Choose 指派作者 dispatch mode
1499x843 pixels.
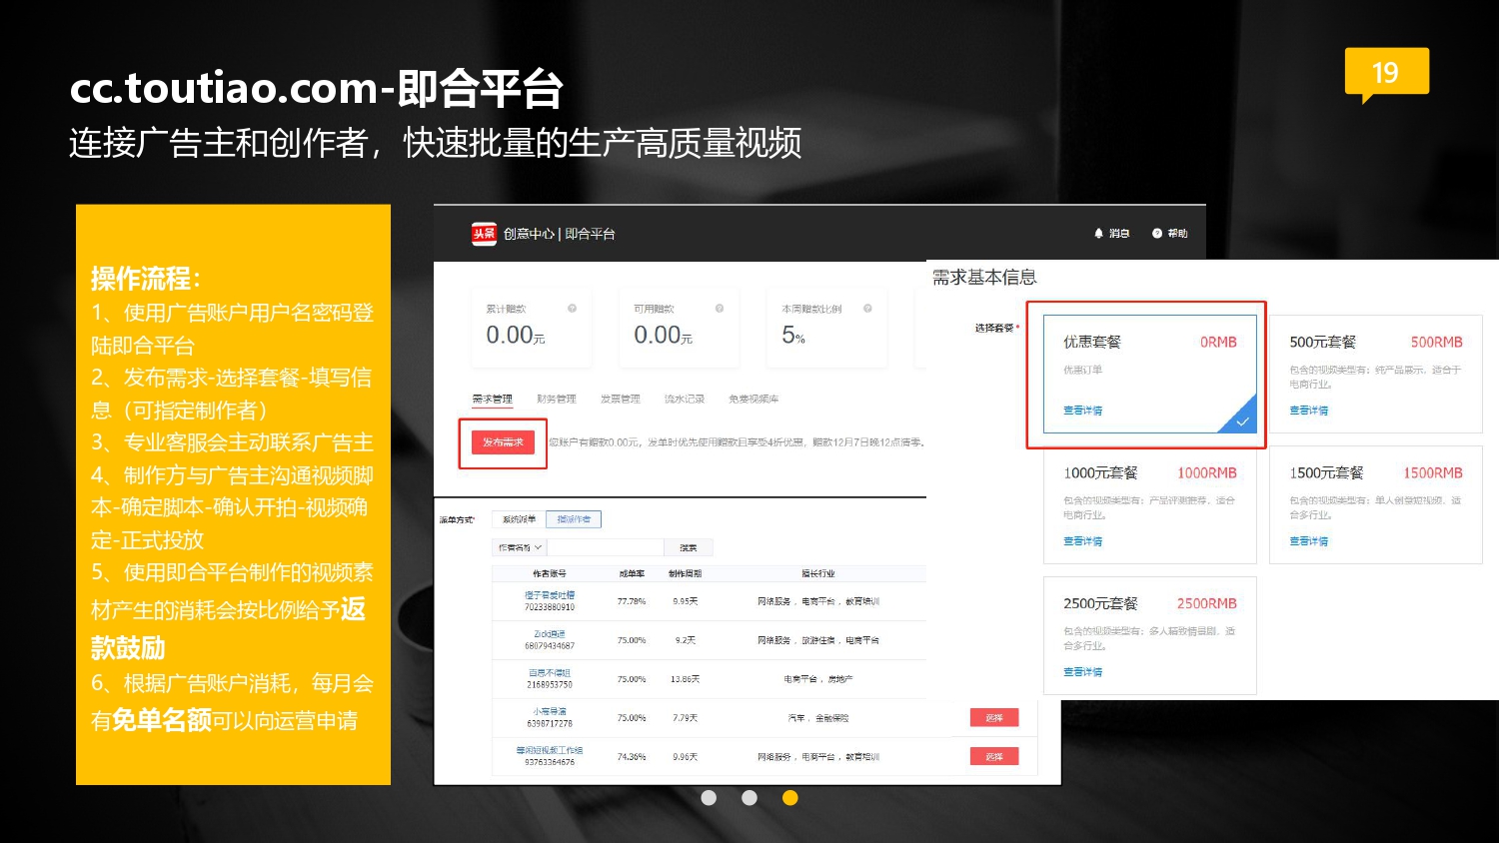(574, 519)
